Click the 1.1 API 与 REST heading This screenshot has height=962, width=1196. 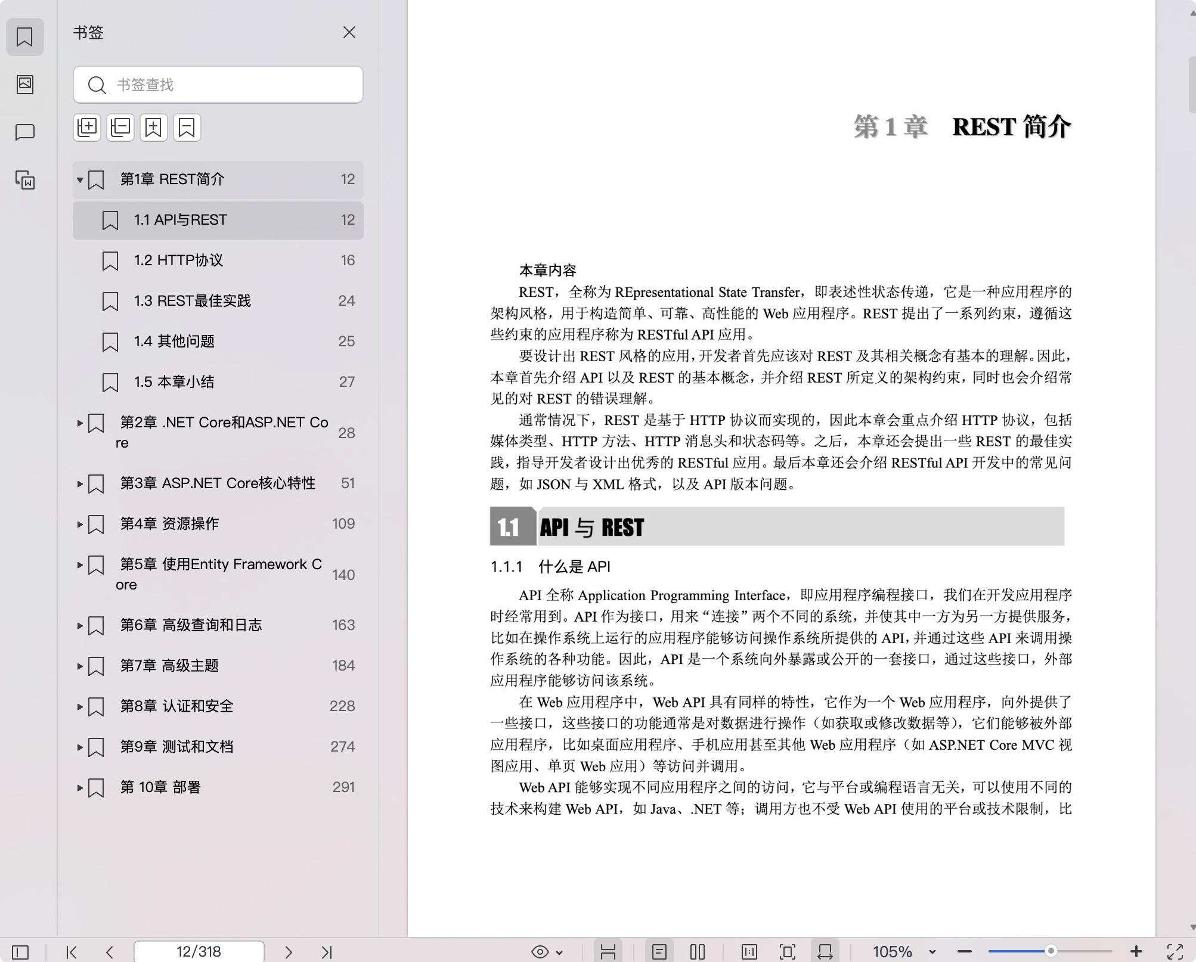click(x=777, y=527)
